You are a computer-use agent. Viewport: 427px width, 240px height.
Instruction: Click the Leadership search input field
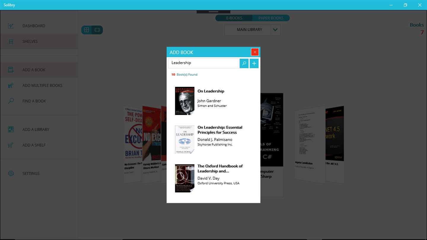[204, 63]
